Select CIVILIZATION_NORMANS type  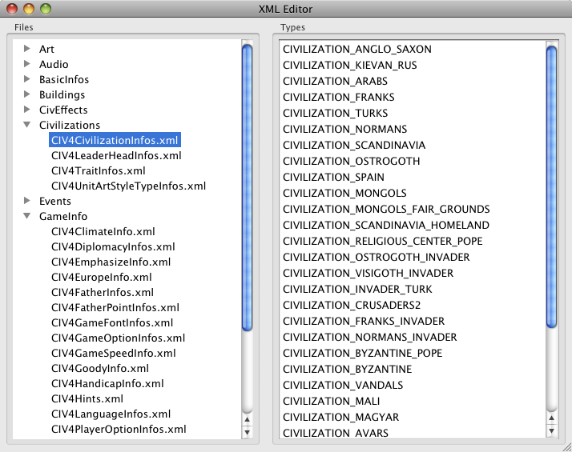pyautogui.click(x=344, y=130)
